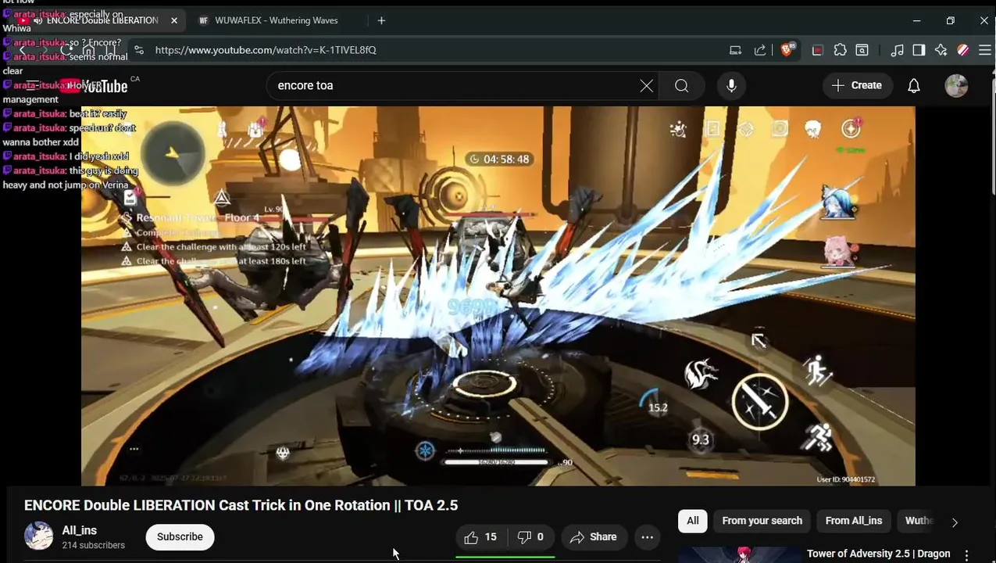Screen dimensions: 996x563
Task: Open Tower of Adversity 2.5 Dragon video
Action: (879, 554)
